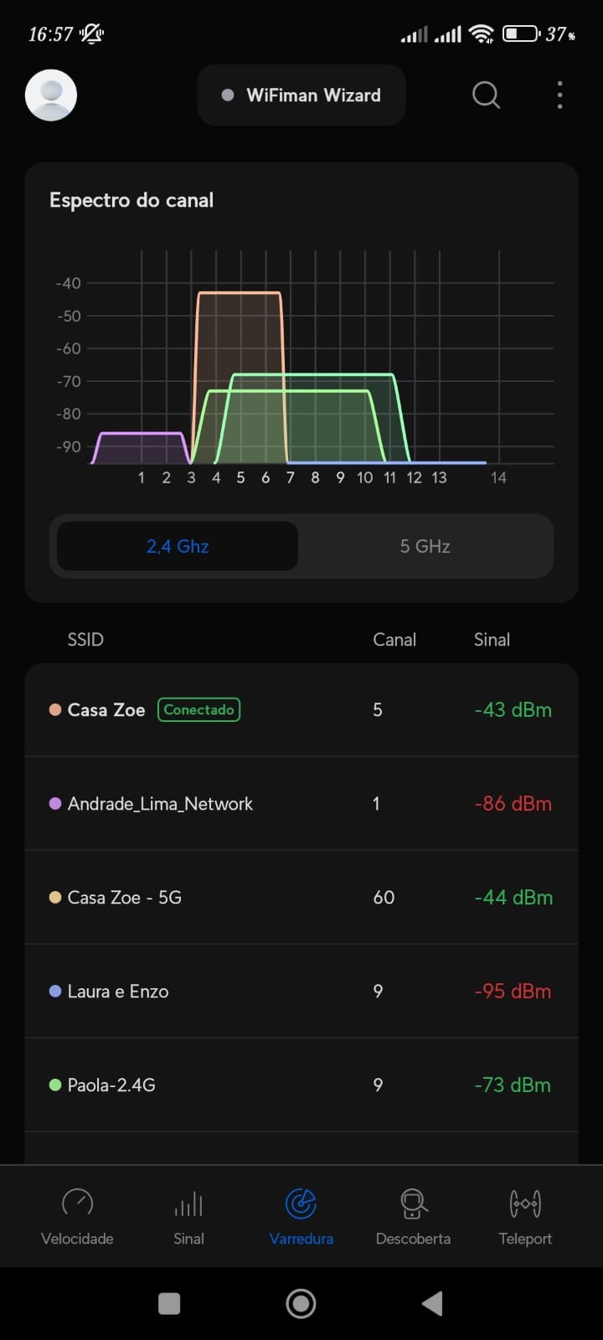The image size is (603, 1340).
Task: Open the user profile avatar
Action: pos(51,95)
